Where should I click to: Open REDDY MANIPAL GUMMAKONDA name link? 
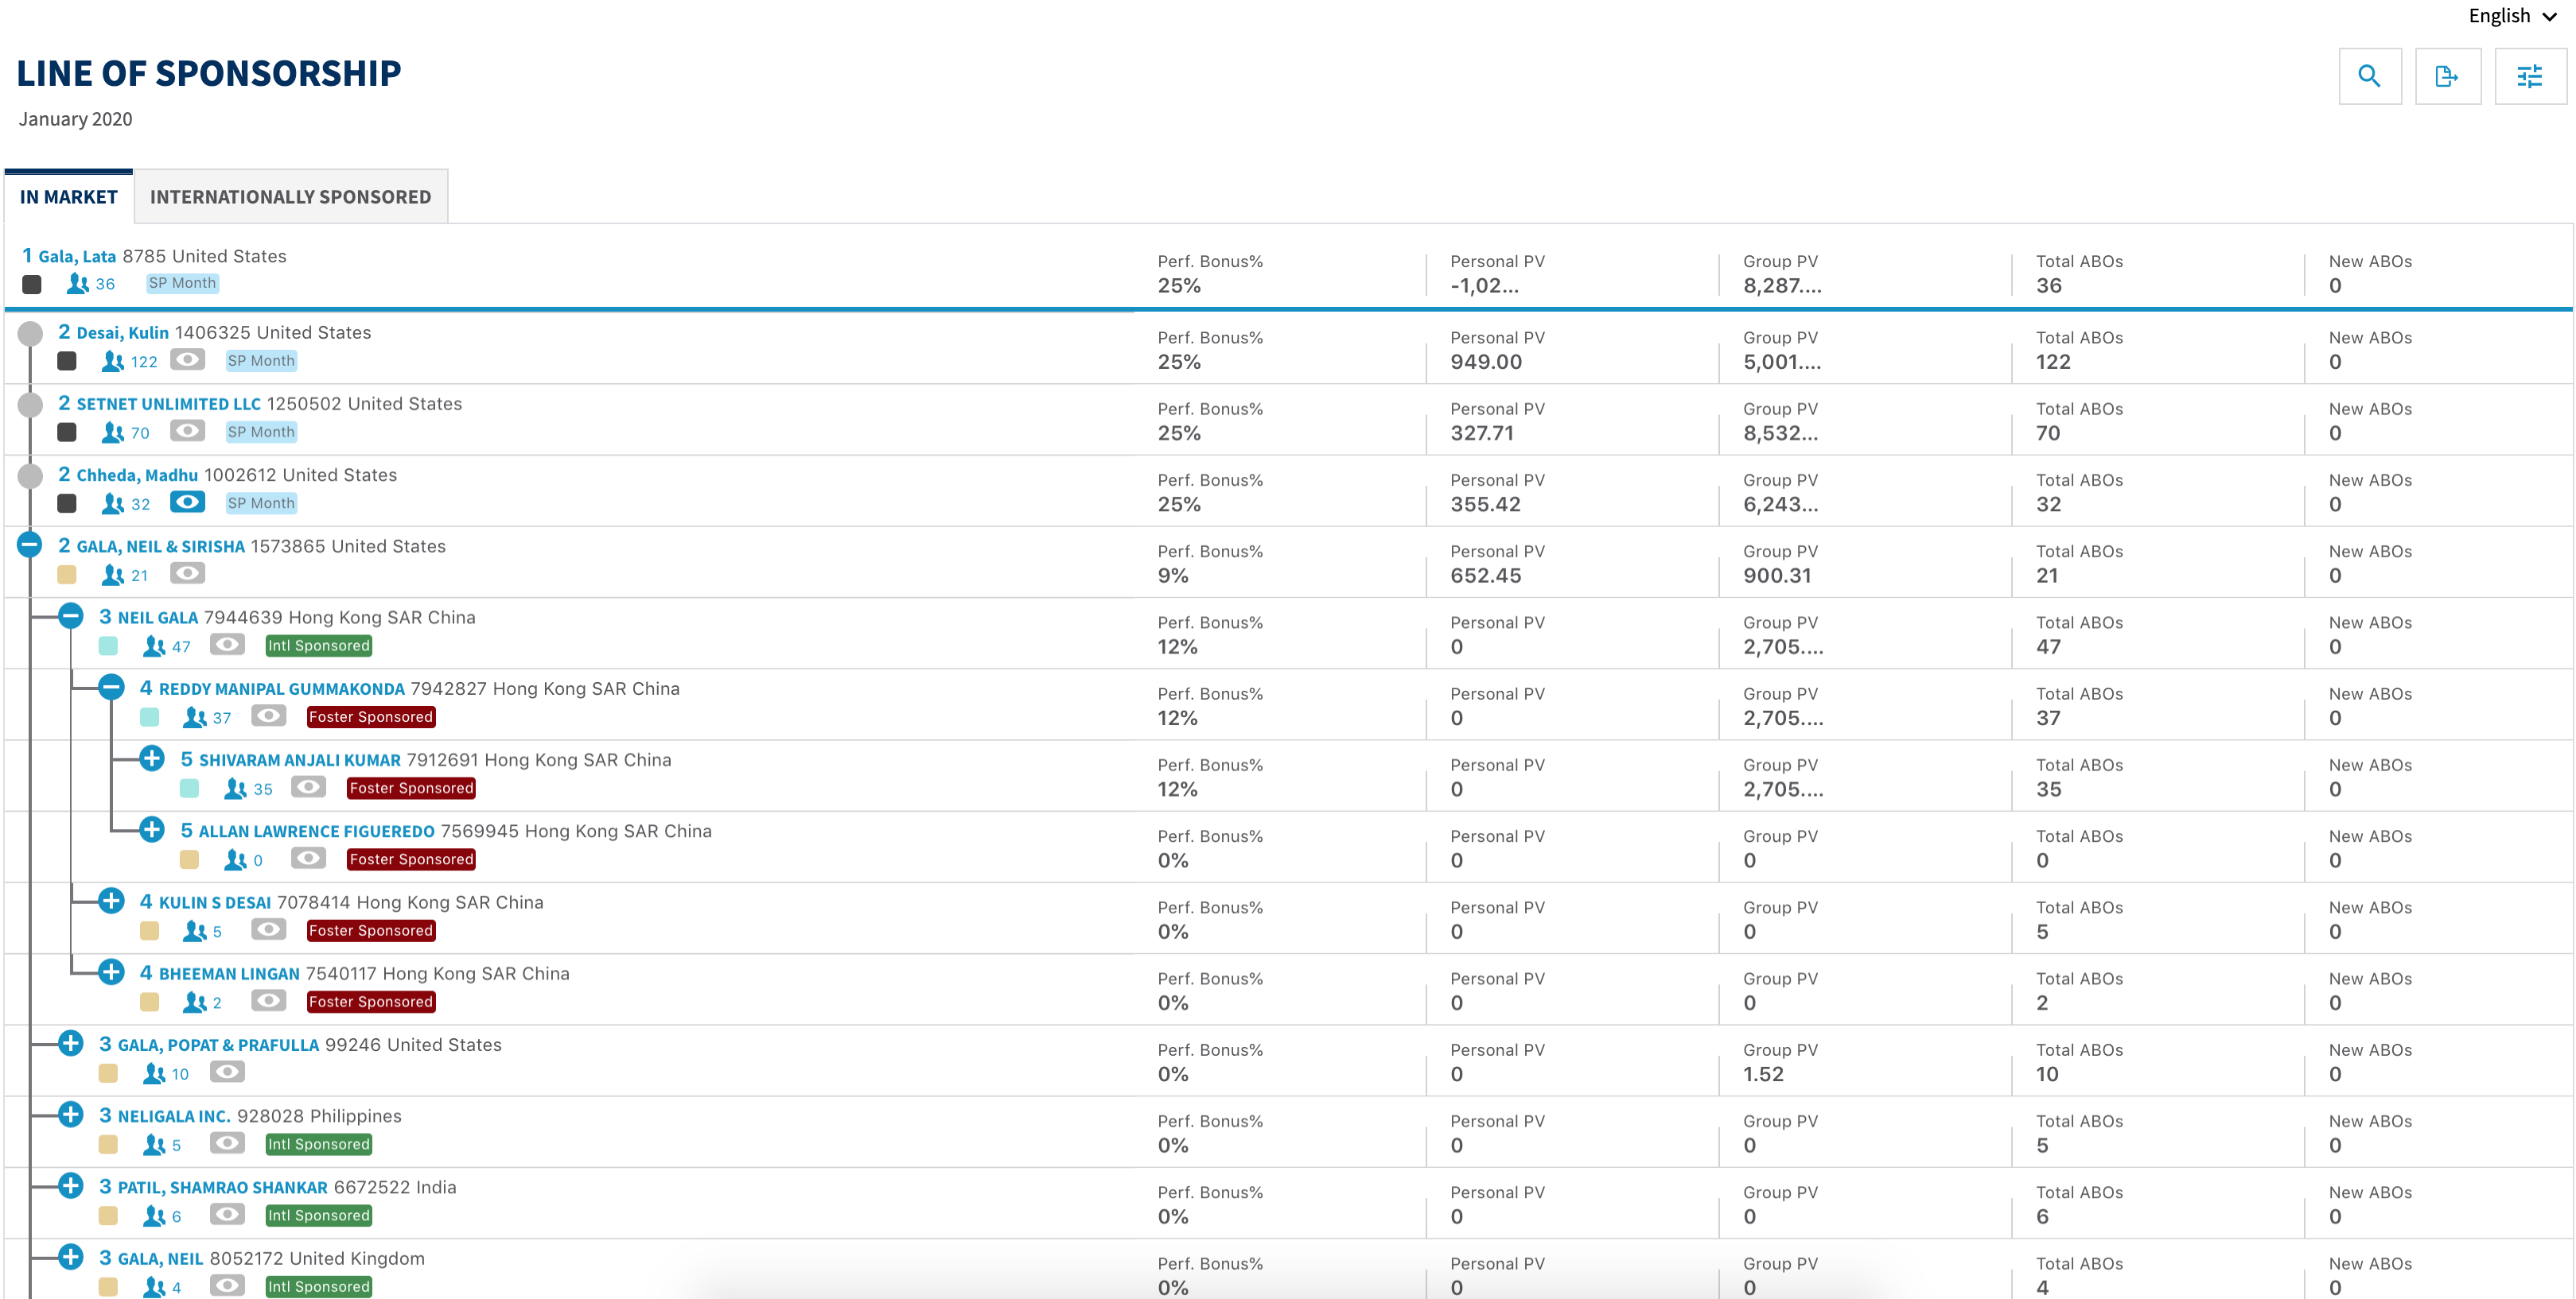tap(281, 689)
